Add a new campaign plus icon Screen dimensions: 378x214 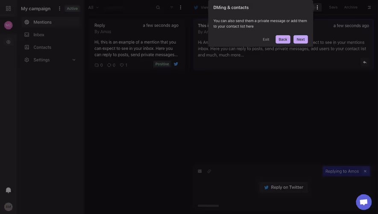pyautogui.click(x=8, y=42)
